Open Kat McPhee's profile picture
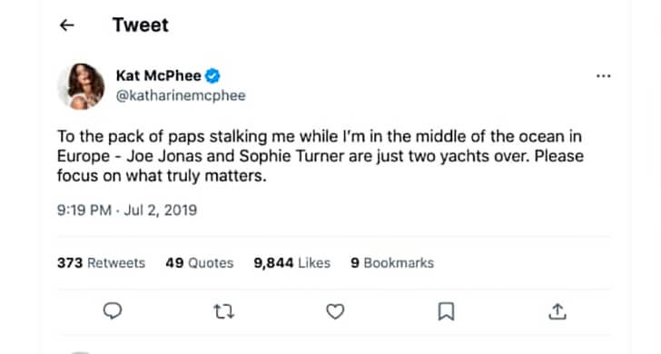 [x=82, y=86]
